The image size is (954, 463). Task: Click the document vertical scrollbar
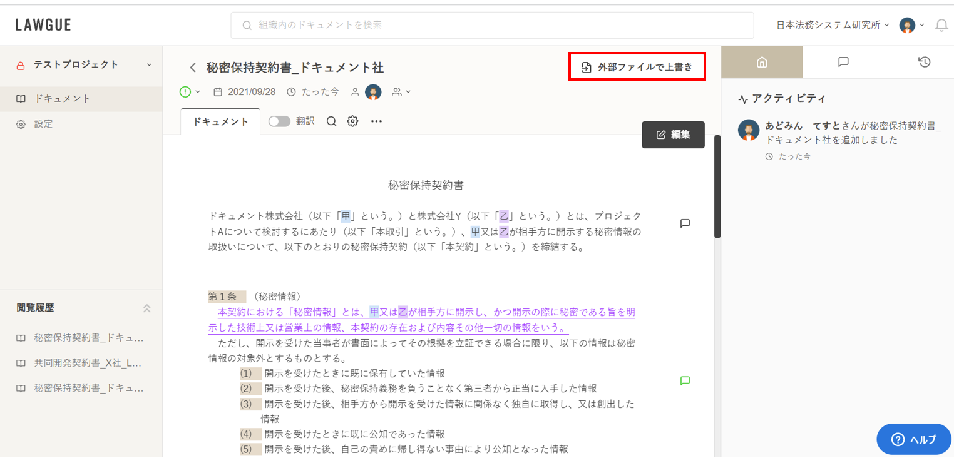[x=717, y=188]
